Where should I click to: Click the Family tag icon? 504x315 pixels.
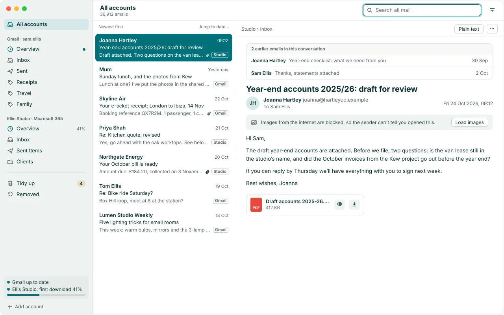pos(10,104)
